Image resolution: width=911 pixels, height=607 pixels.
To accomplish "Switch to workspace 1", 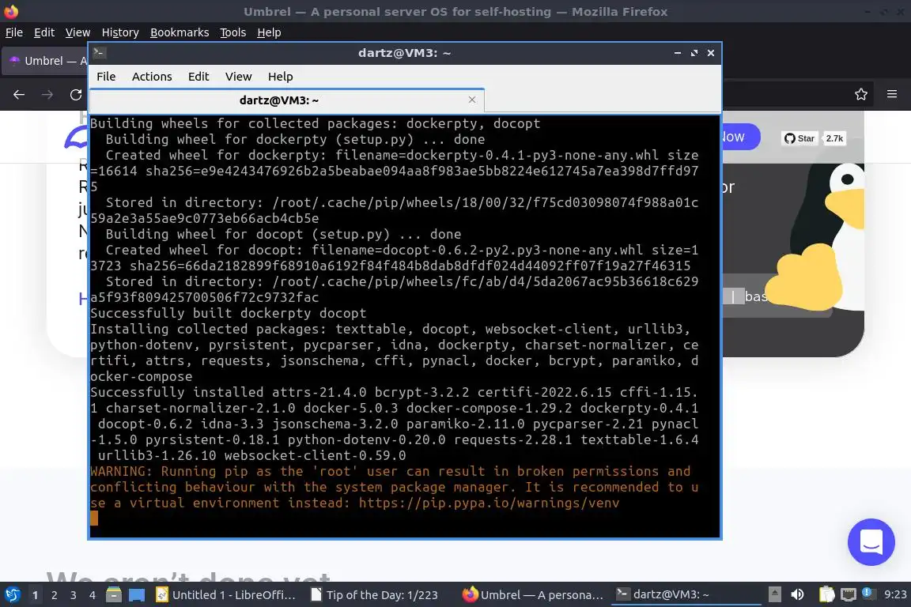I will click(36, 595).
